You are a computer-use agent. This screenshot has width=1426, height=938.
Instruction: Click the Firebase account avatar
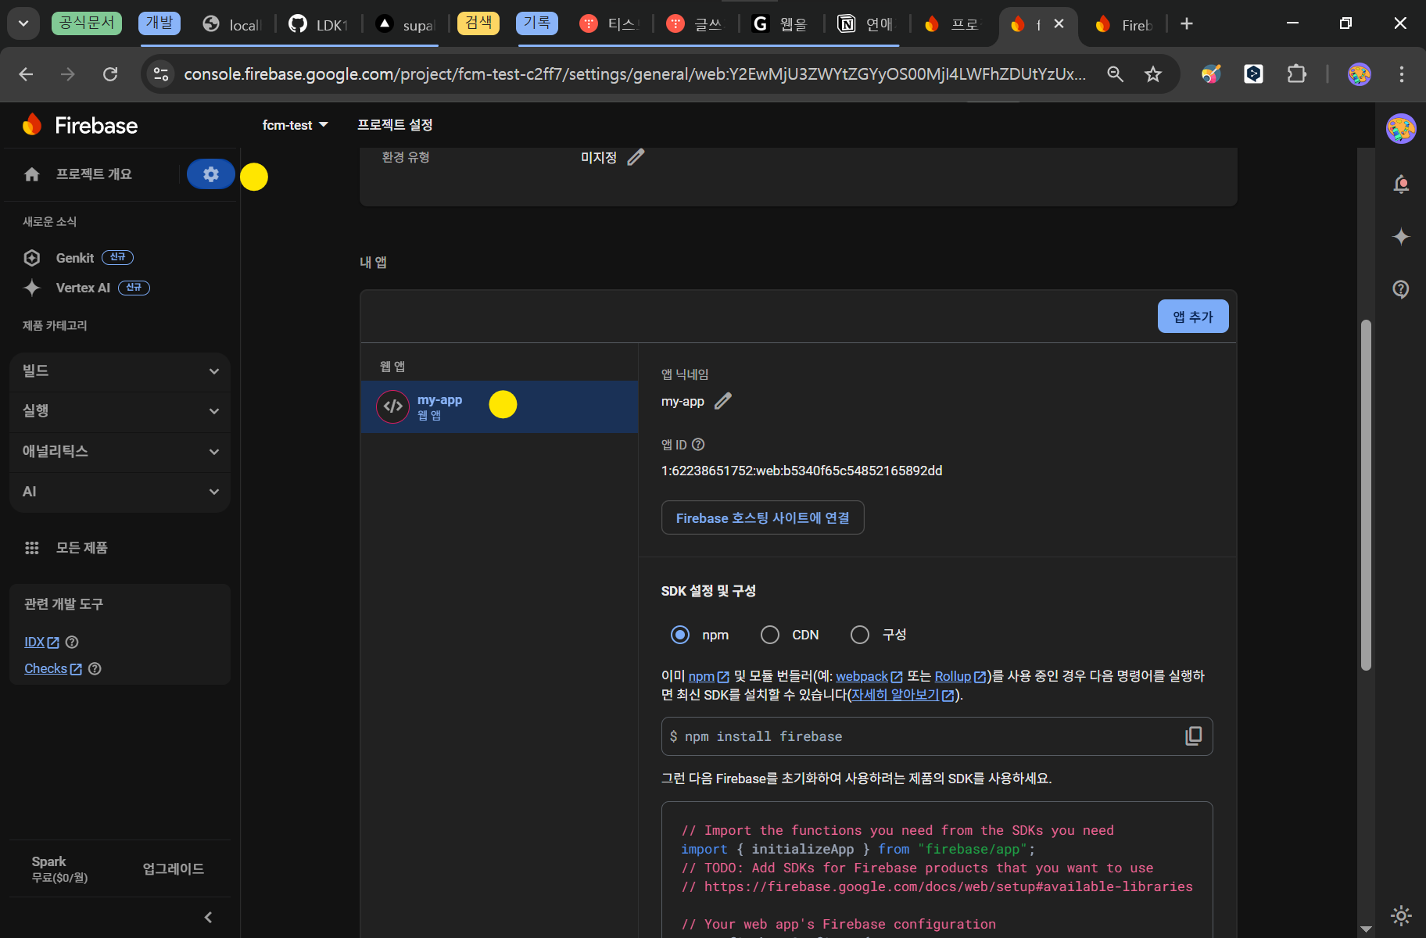pos(1401,128)
